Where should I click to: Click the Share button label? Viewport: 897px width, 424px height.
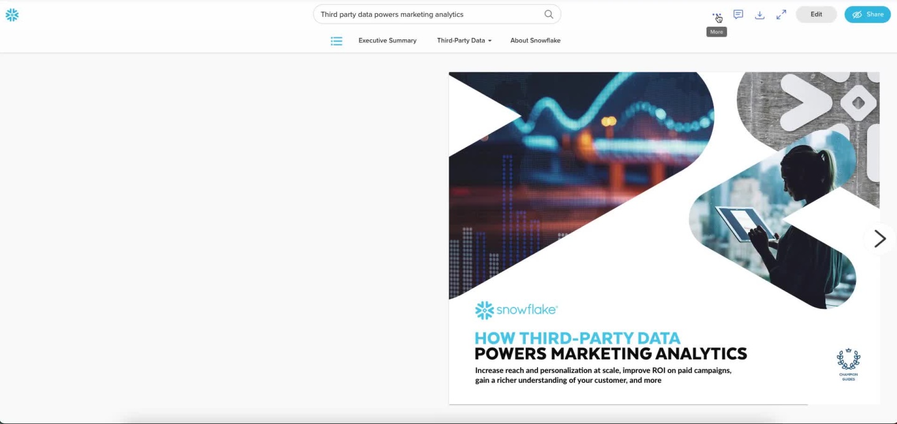(875, 14)
